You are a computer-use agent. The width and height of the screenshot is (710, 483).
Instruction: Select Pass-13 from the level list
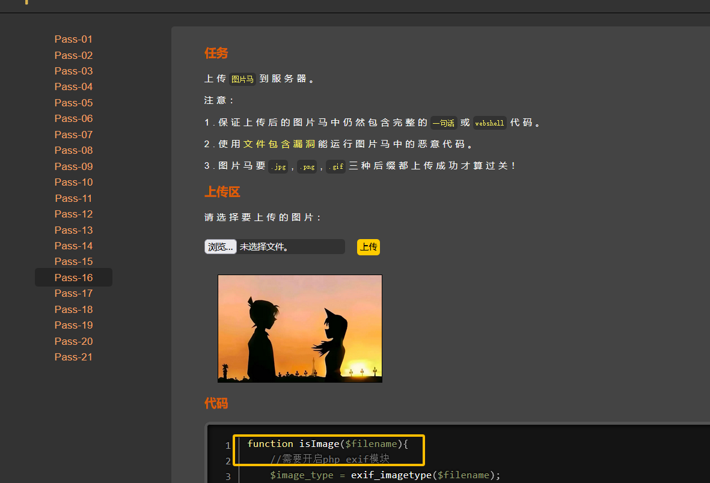[73, 230]
